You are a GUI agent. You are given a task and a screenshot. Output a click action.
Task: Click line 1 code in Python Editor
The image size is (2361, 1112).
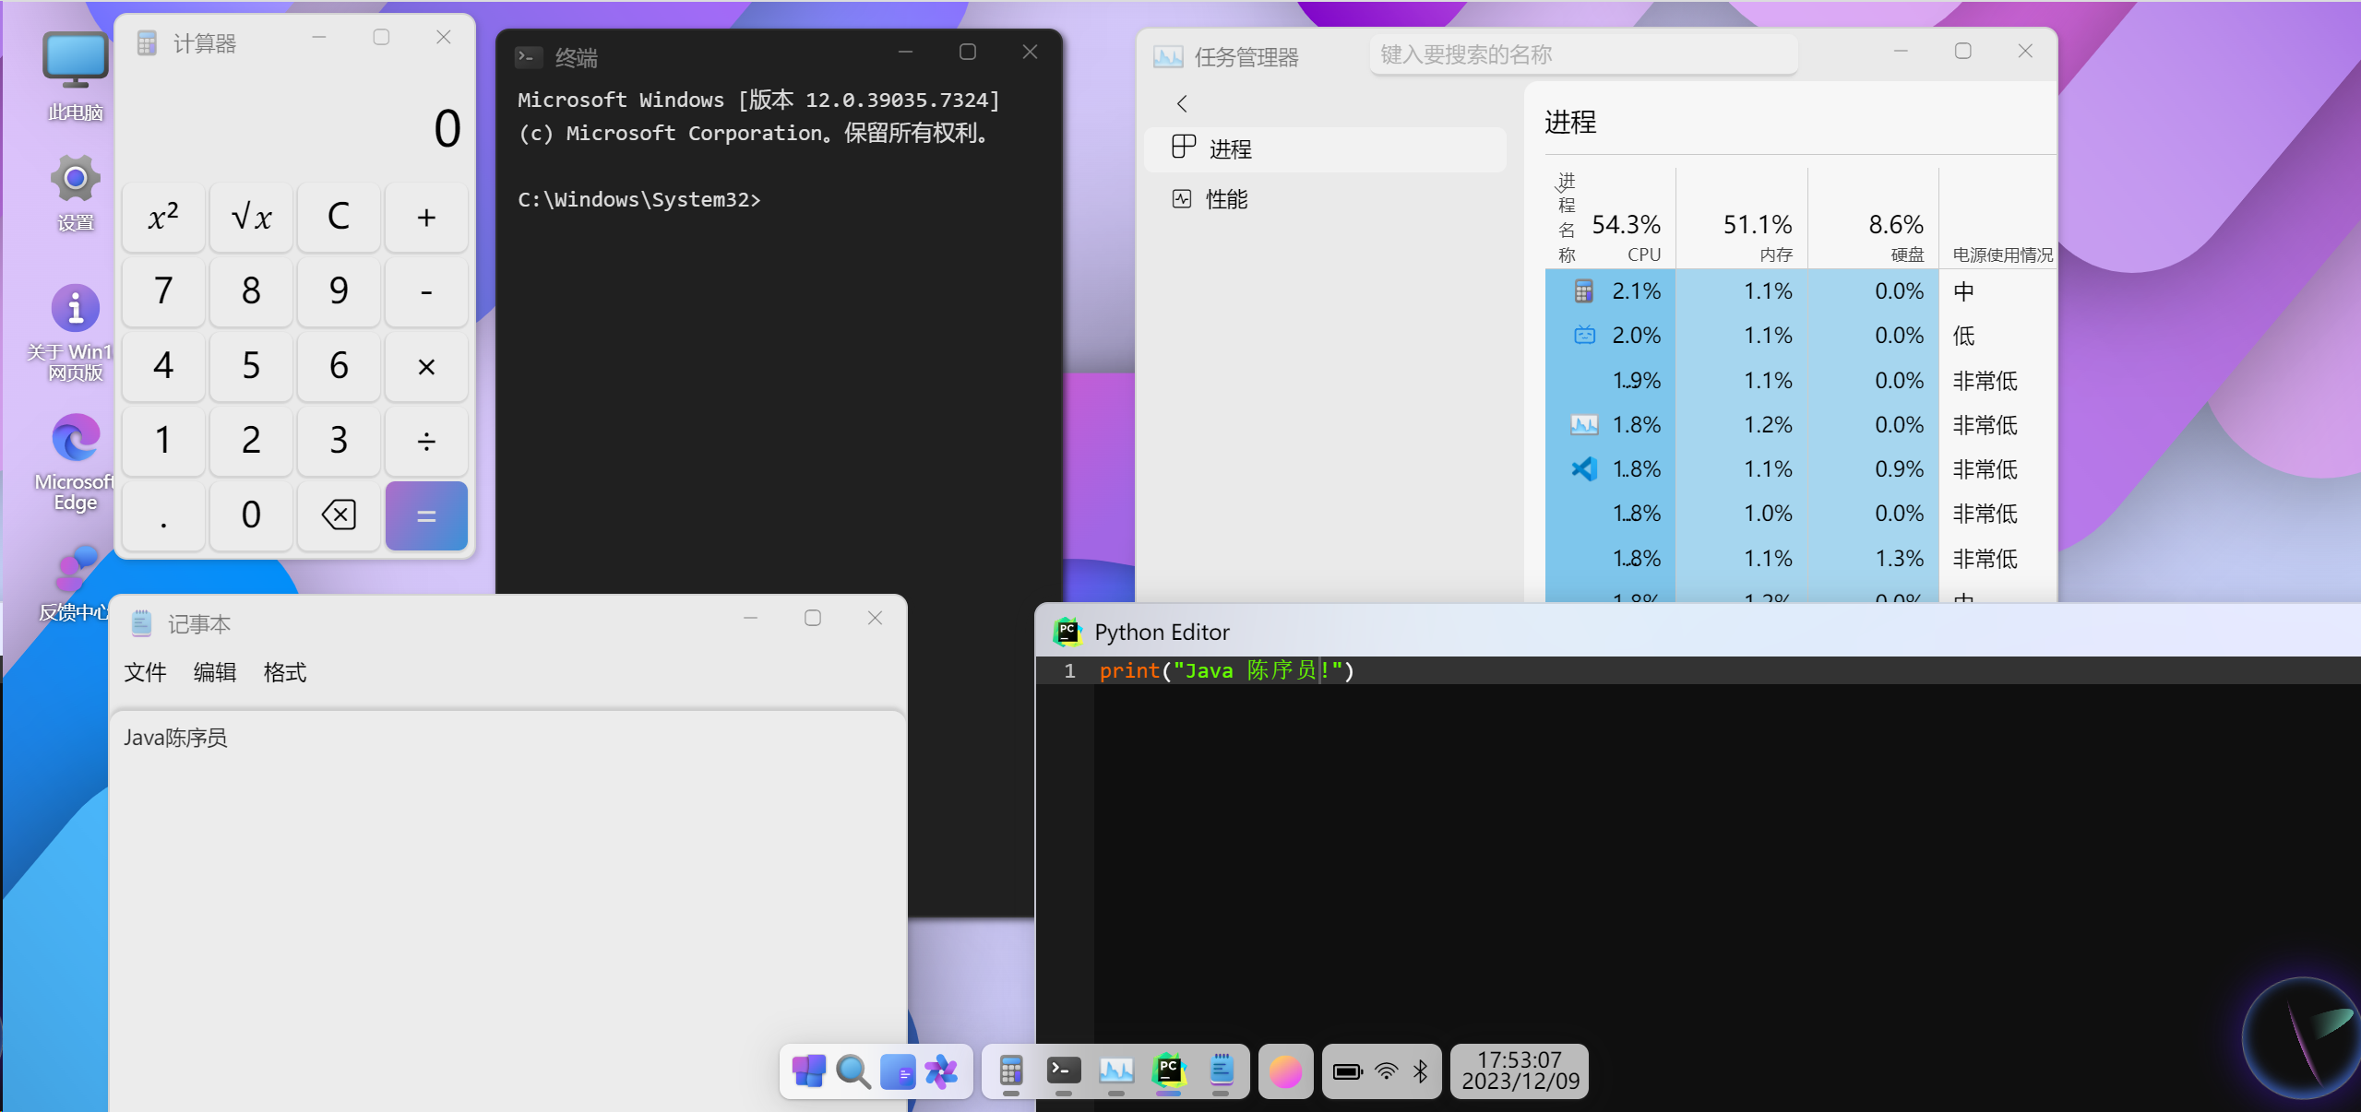[1226, 670]
